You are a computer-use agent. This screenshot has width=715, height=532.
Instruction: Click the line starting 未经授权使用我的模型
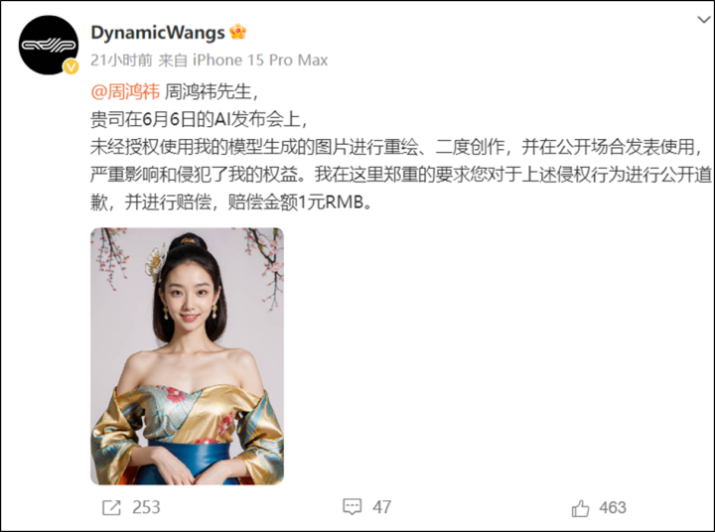click(397, 147)
